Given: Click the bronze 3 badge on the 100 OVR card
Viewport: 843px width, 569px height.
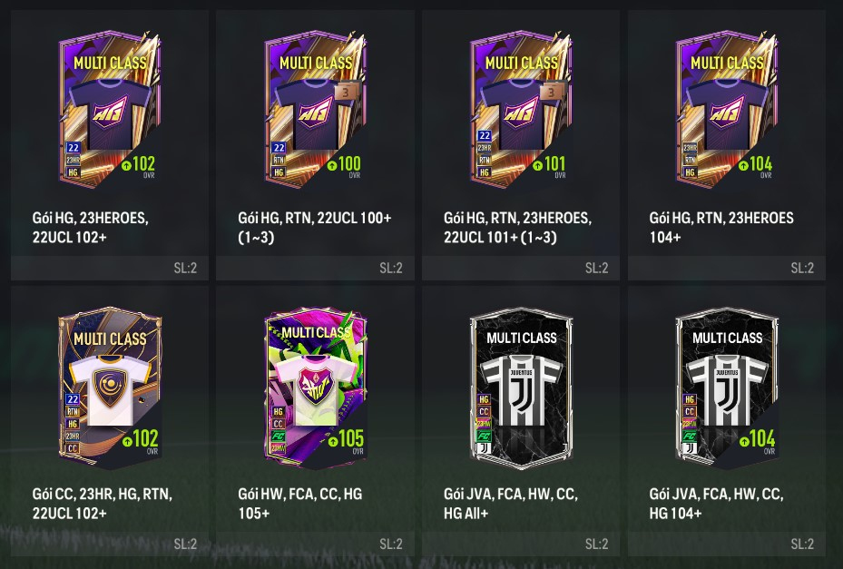Looking at the screenshot, I should coord(345,92).
